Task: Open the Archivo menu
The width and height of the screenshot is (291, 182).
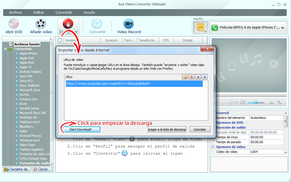Action: click(15, 12)
